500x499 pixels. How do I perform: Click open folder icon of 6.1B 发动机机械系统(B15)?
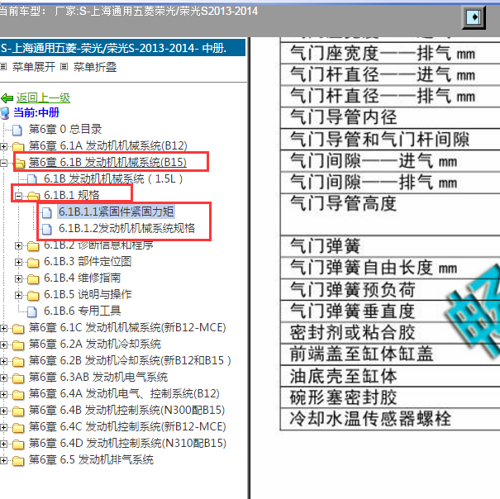click(20, 164)
